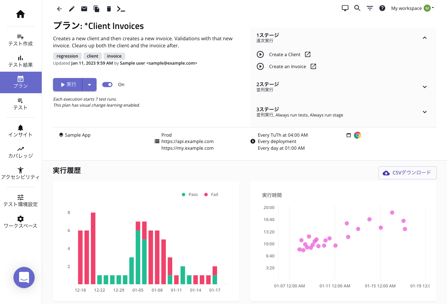Go to the home page icon

[x=21, y=14]
